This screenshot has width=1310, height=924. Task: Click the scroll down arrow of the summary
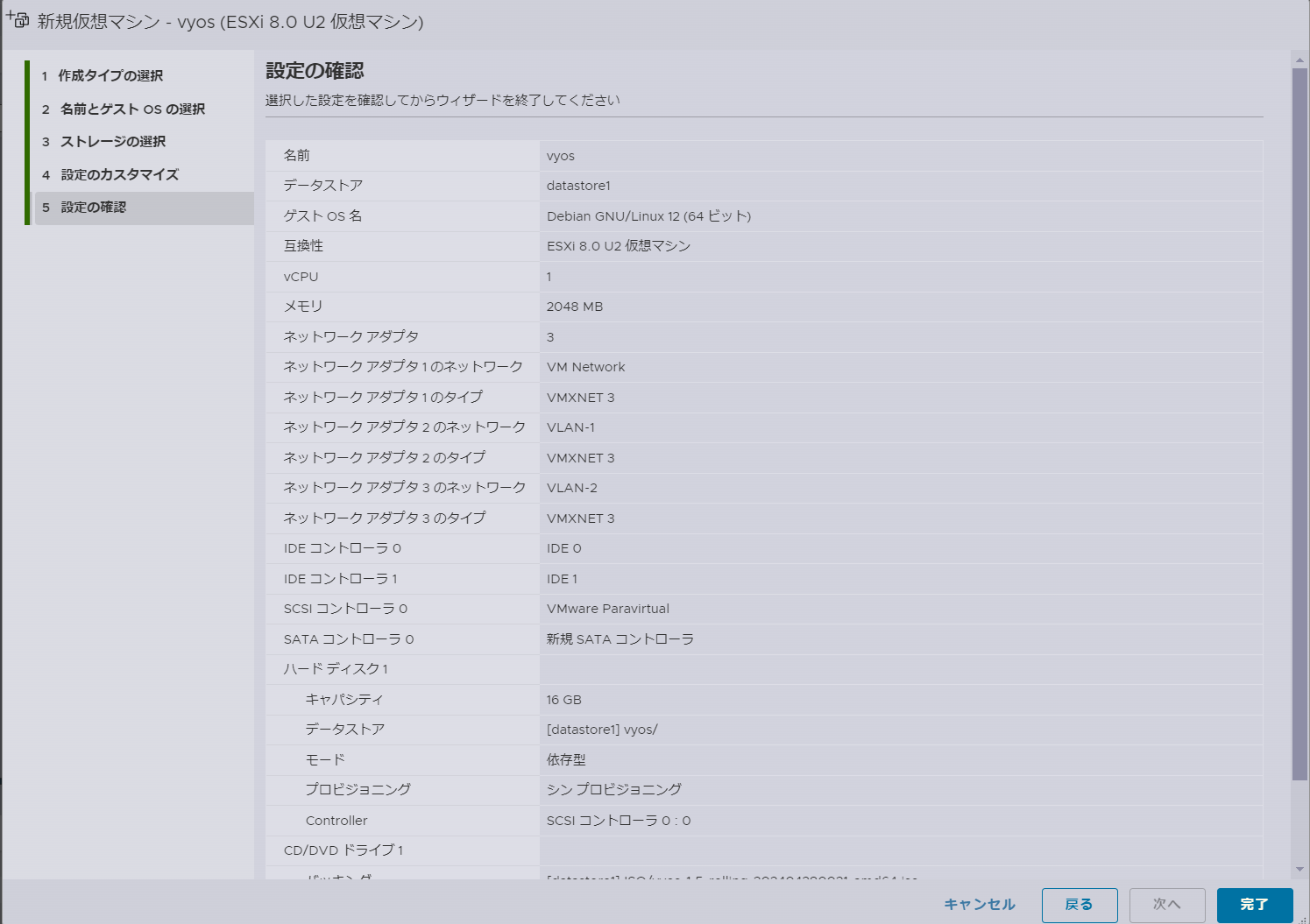tap(1299, 870)
